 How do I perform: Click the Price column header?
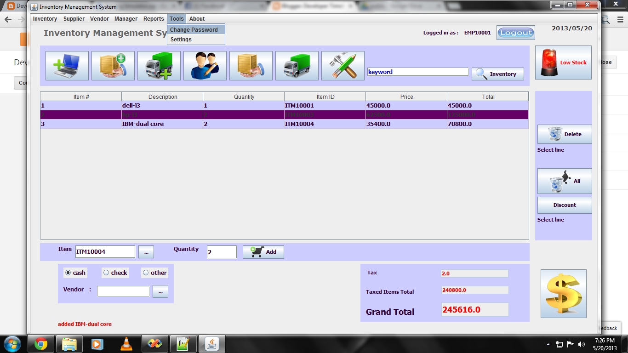pos(406,97)
